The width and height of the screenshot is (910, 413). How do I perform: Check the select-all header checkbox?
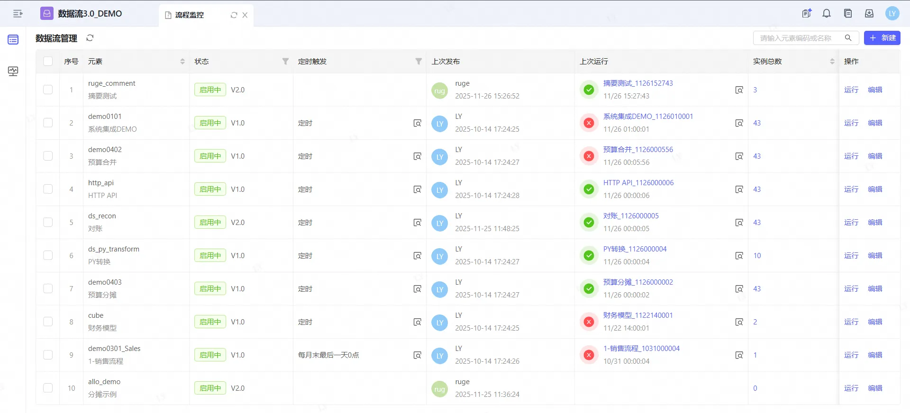pyautogui.click(x=48, y=61)
